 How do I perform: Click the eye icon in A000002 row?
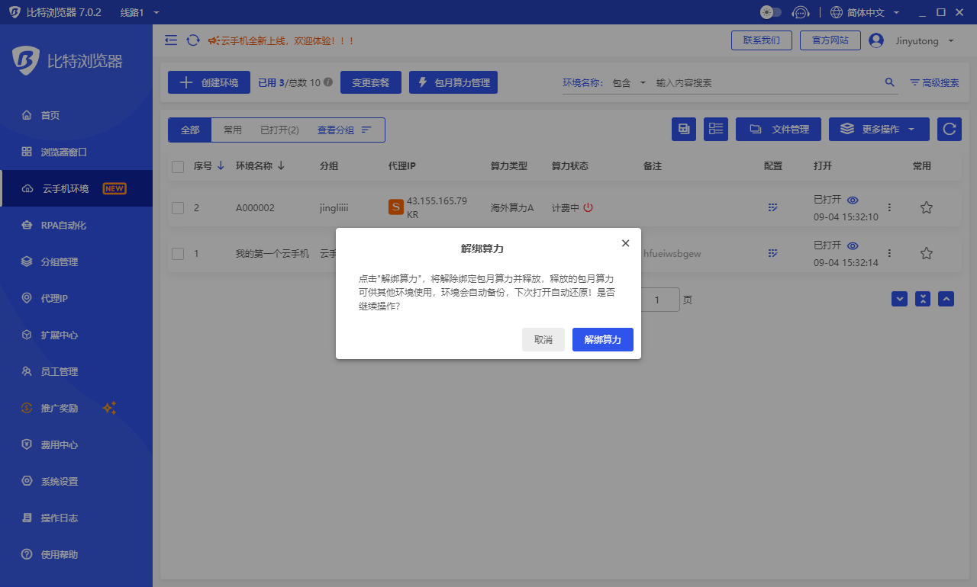[853, 200]
